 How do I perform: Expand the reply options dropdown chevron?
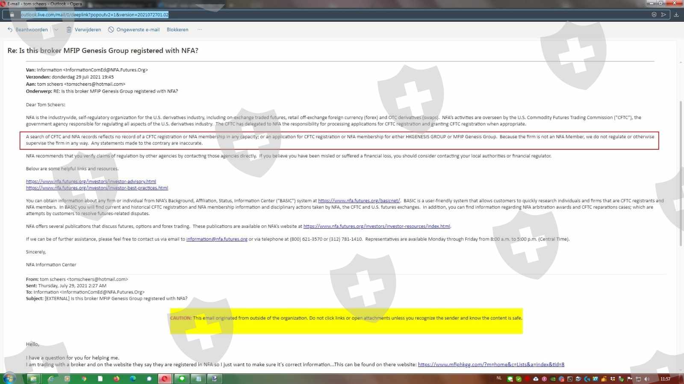56,30
